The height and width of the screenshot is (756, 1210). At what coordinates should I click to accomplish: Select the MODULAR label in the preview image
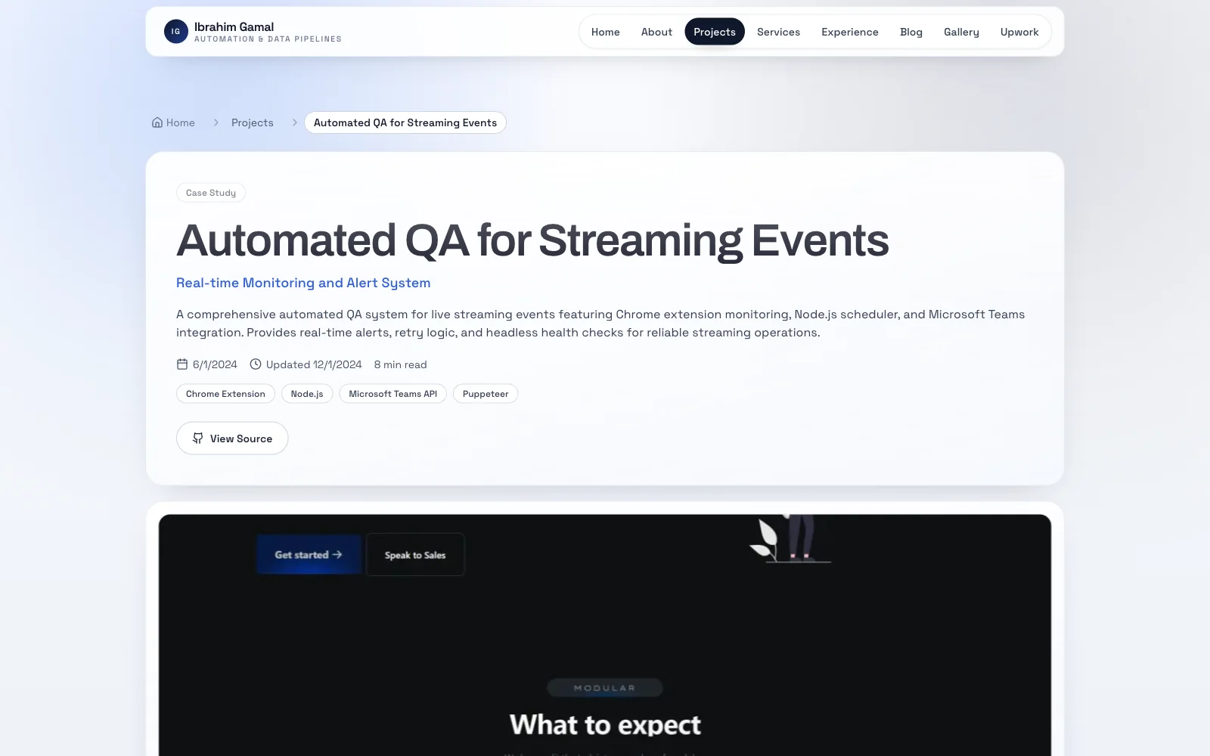[x=604, y=688]
